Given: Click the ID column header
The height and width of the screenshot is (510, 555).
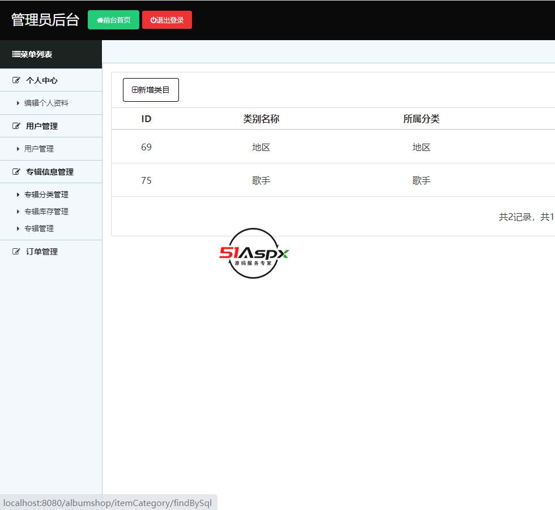Looking at the screenshot, I should tap(146, 119).
